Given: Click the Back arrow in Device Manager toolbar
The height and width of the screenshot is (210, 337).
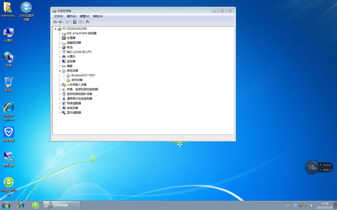Looking at the screenshot, I should 55,22.
